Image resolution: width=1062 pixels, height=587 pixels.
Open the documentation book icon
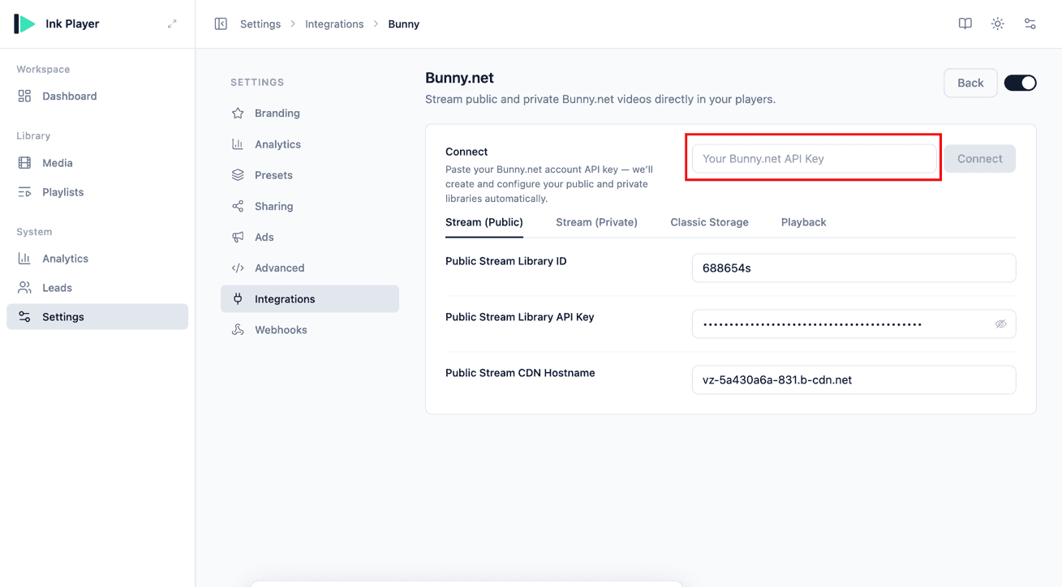[965, 24]
